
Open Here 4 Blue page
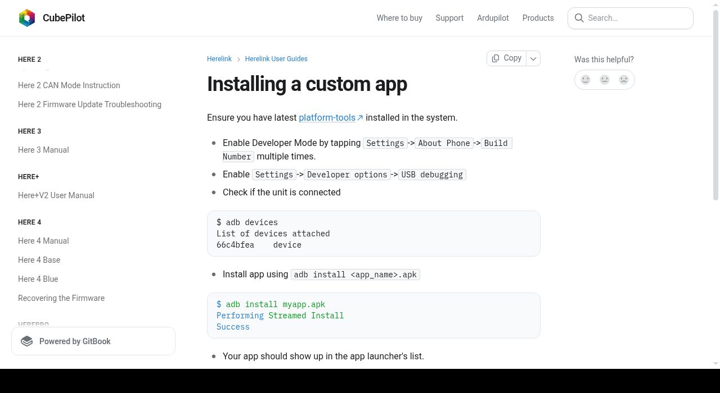click(x=38, y=279)
